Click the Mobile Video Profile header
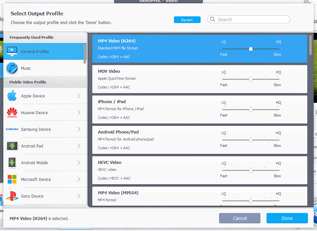Viewport: 317px width, 231px height. [28, 82]
